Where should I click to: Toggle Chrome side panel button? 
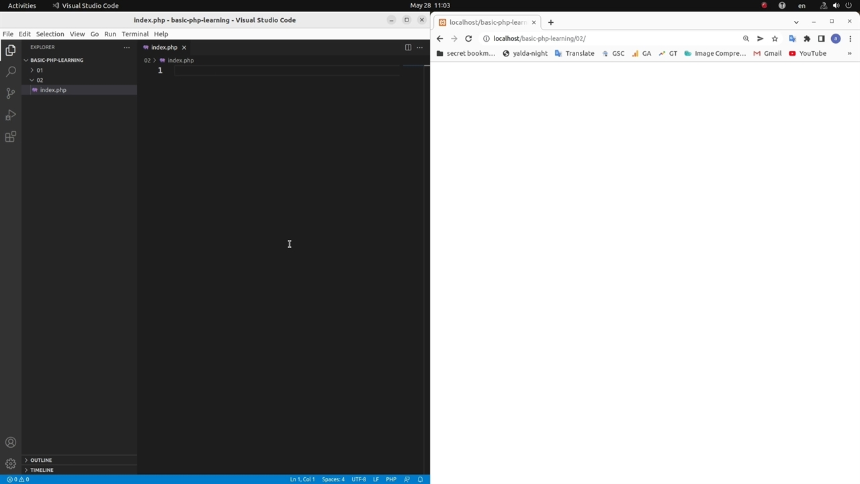[821, 38]
